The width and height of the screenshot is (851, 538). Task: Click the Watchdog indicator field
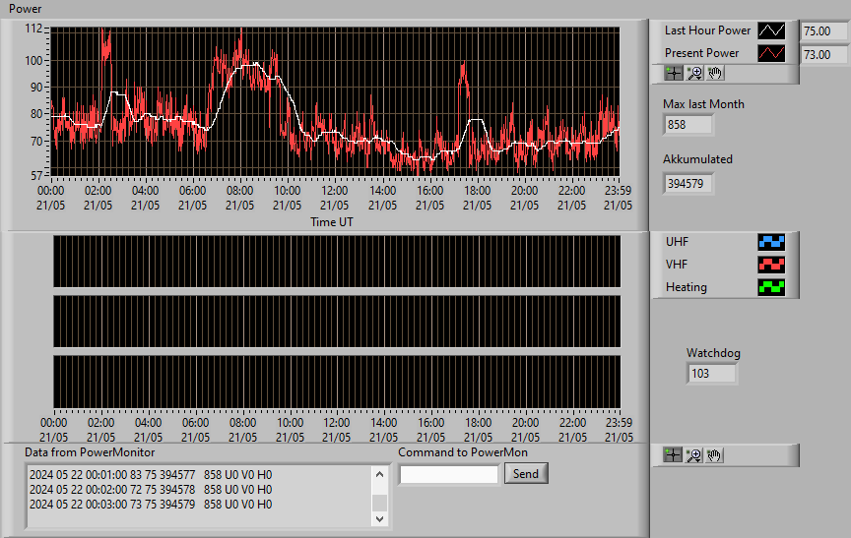pyautogui.click(x=711, y=374)
